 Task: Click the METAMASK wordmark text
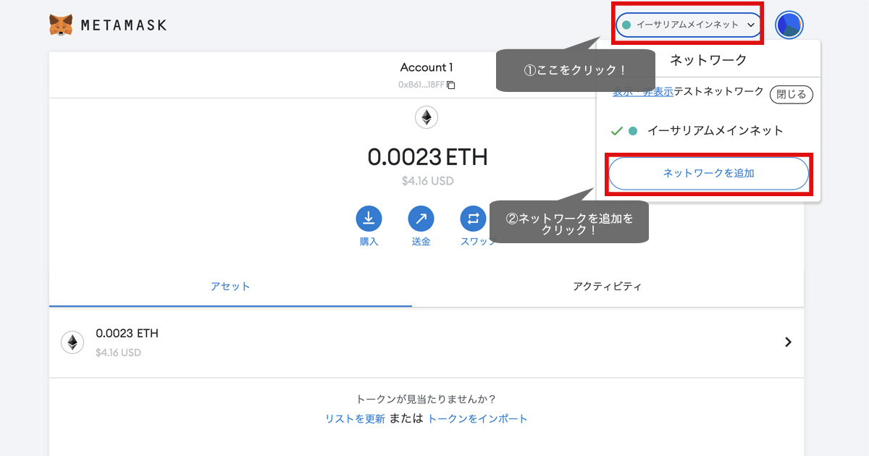click(124, 25)
